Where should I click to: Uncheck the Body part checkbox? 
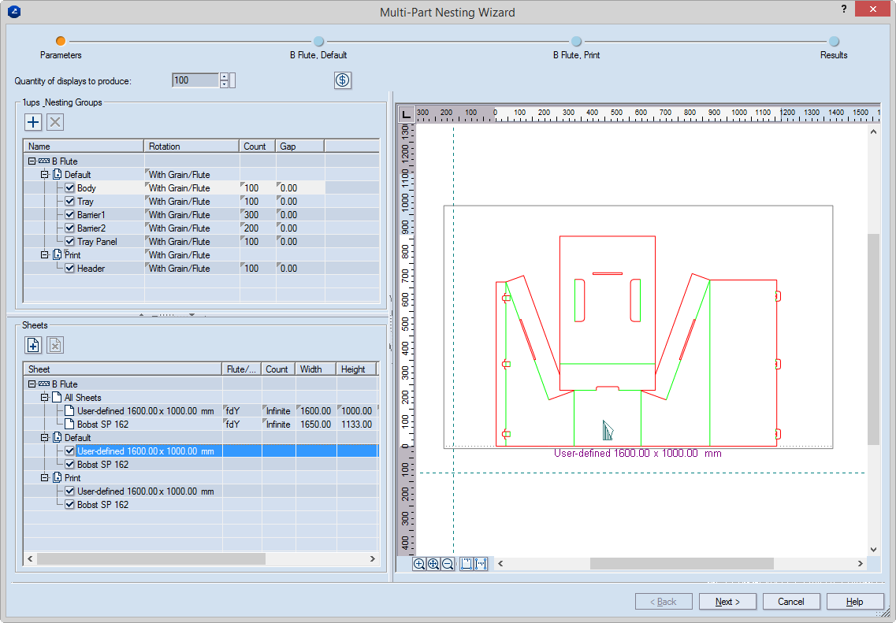coord(69,188)
